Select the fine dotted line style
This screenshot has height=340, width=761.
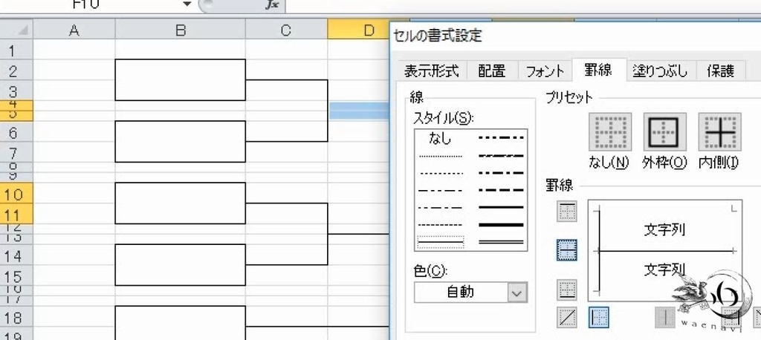coord(440,156)
